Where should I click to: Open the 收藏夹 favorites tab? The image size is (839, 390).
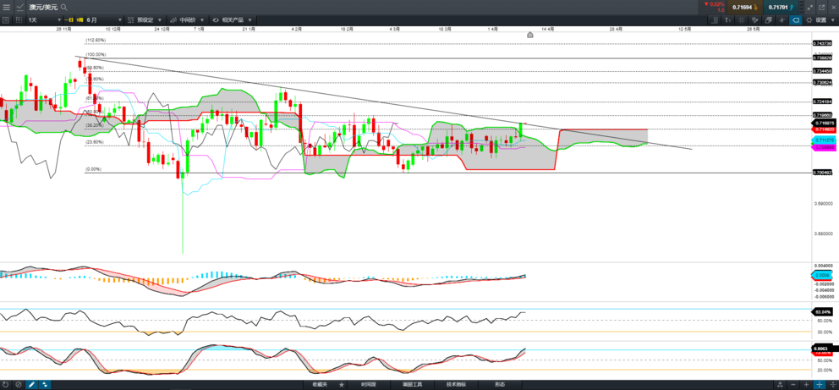click(320, 384)
